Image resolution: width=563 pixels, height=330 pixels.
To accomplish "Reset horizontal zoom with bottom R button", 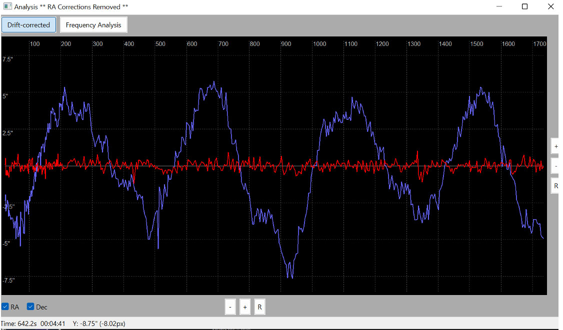I will tap(259, 307).
